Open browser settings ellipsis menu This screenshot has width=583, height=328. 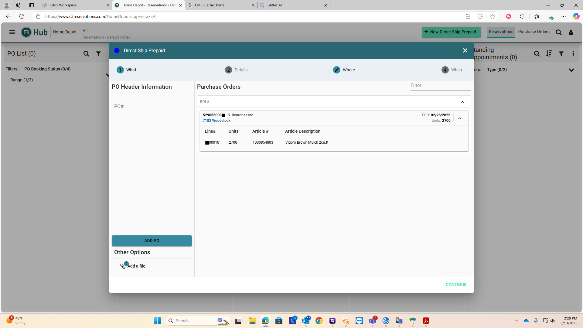pos(564,16)
